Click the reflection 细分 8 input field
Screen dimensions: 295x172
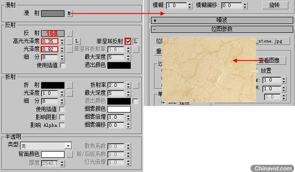click(49, 57)
